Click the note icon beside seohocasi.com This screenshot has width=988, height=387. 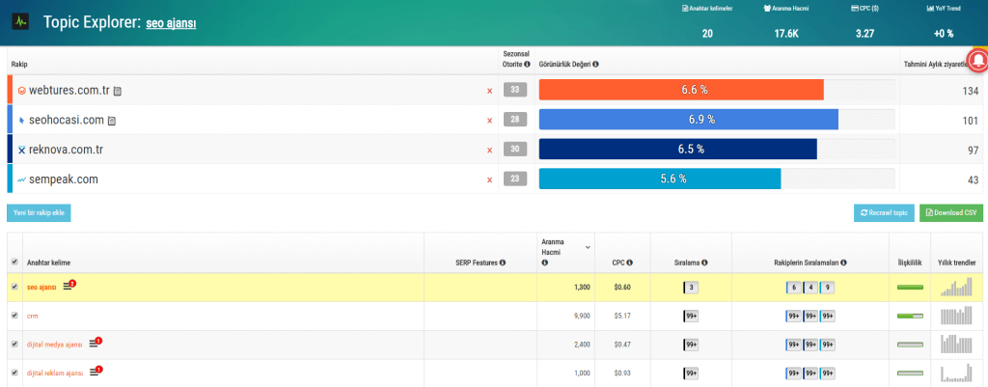click(112, 121)
